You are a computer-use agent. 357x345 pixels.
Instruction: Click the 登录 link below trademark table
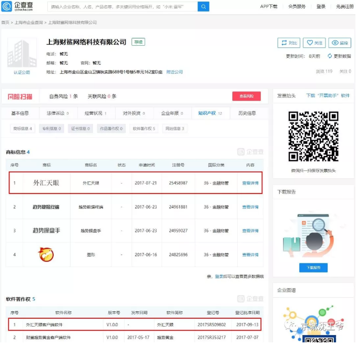(x=220, y=277)
